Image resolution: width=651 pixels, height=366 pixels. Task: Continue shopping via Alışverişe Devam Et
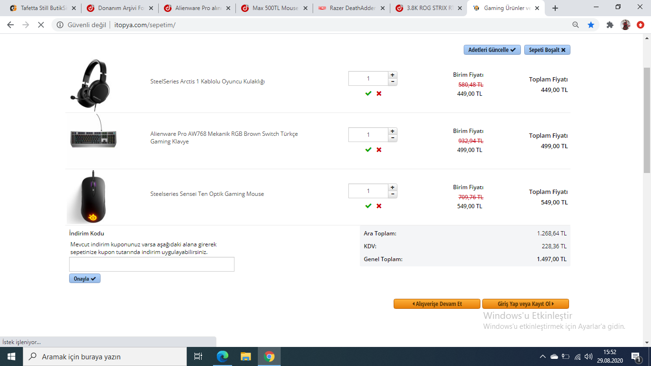coord(437,304)
